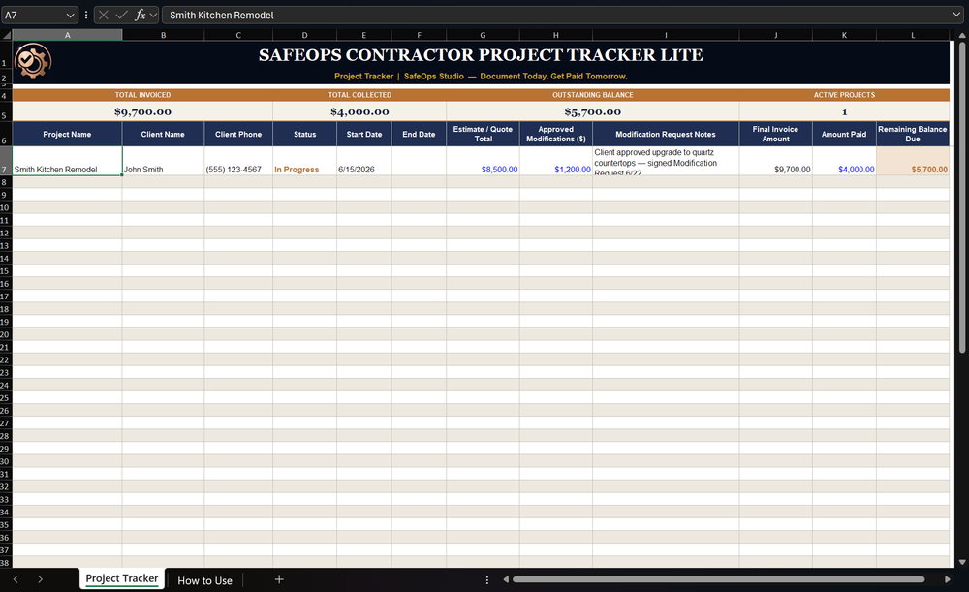Select the TOTAL INVOICED label cell
Image resolution: width=969 pixels, height=592 pixels.
[142, 95]
